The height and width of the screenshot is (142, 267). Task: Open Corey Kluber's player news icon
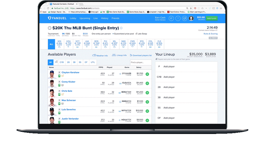63,85
